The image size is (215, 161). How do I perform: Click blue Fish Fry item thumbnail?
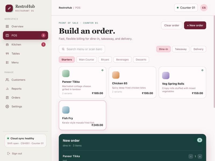tap(66, 110)
